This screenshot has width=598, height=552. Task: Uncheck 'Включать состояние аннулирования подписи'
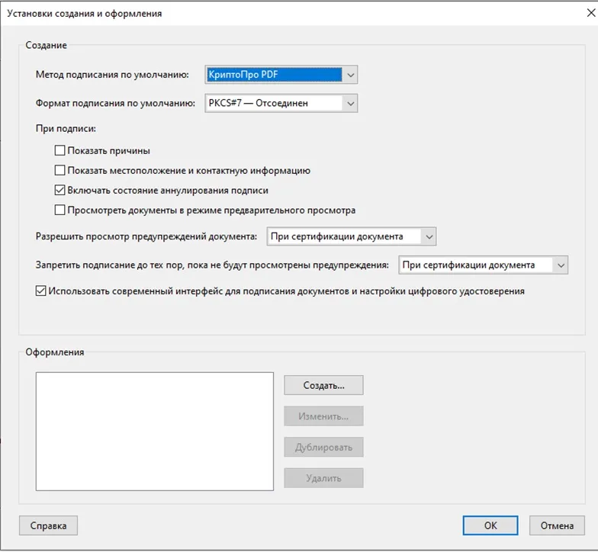[60, 191]
